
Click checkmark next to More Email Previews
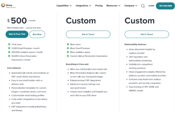pos(68,48)
